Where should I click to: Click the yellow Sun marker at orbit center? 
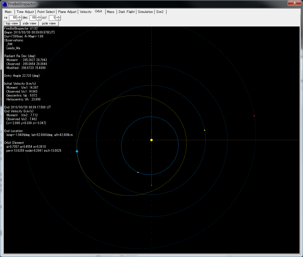pos(151,140)
